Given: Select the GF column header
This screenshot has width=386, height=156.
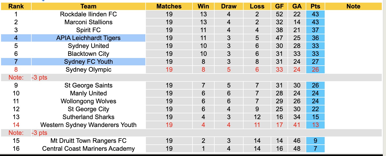Looking at the screenshot, I should tap(279, 6).
